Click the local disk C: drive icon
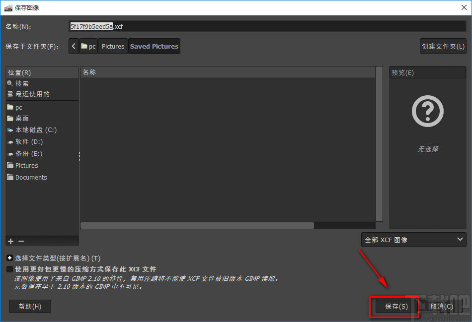The width and height of the screenshot is (472, 322). [x=10, y=130]
